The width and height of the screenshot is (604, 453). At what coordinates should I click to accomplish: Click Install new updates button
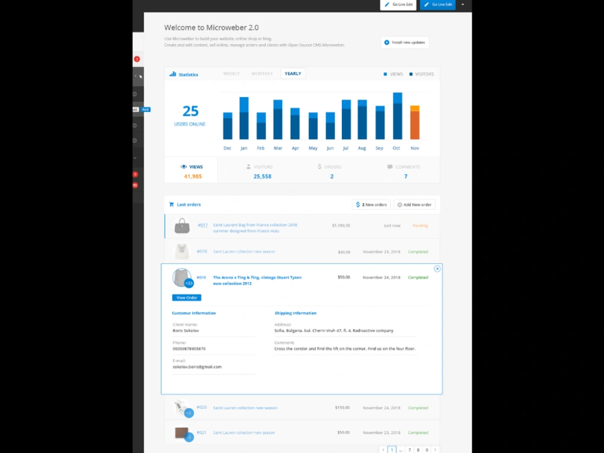pos(405,42)
